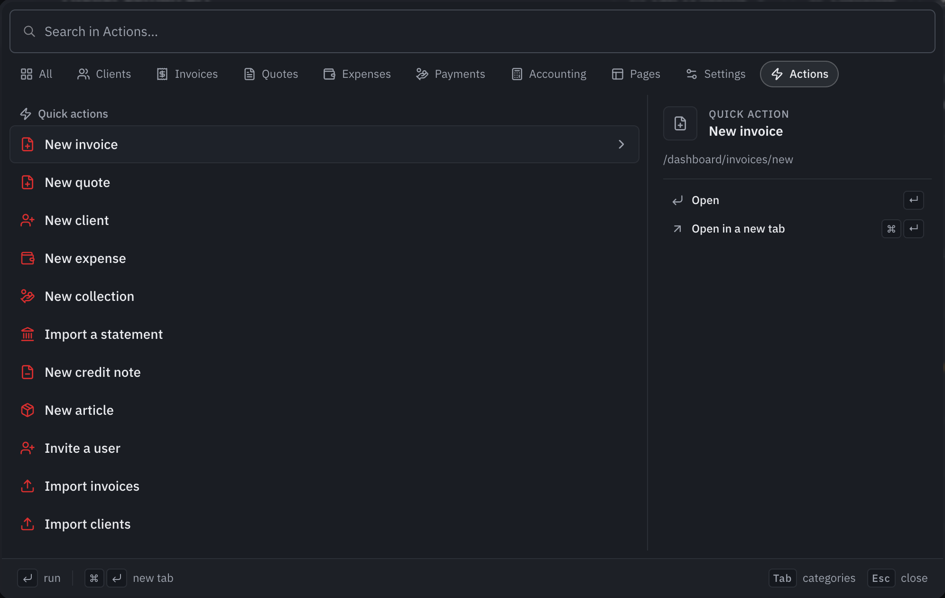Click the /dashboard/invoices/new path text
The height and width of the screenshot is (598, 945).
click(x=728, y=159)
